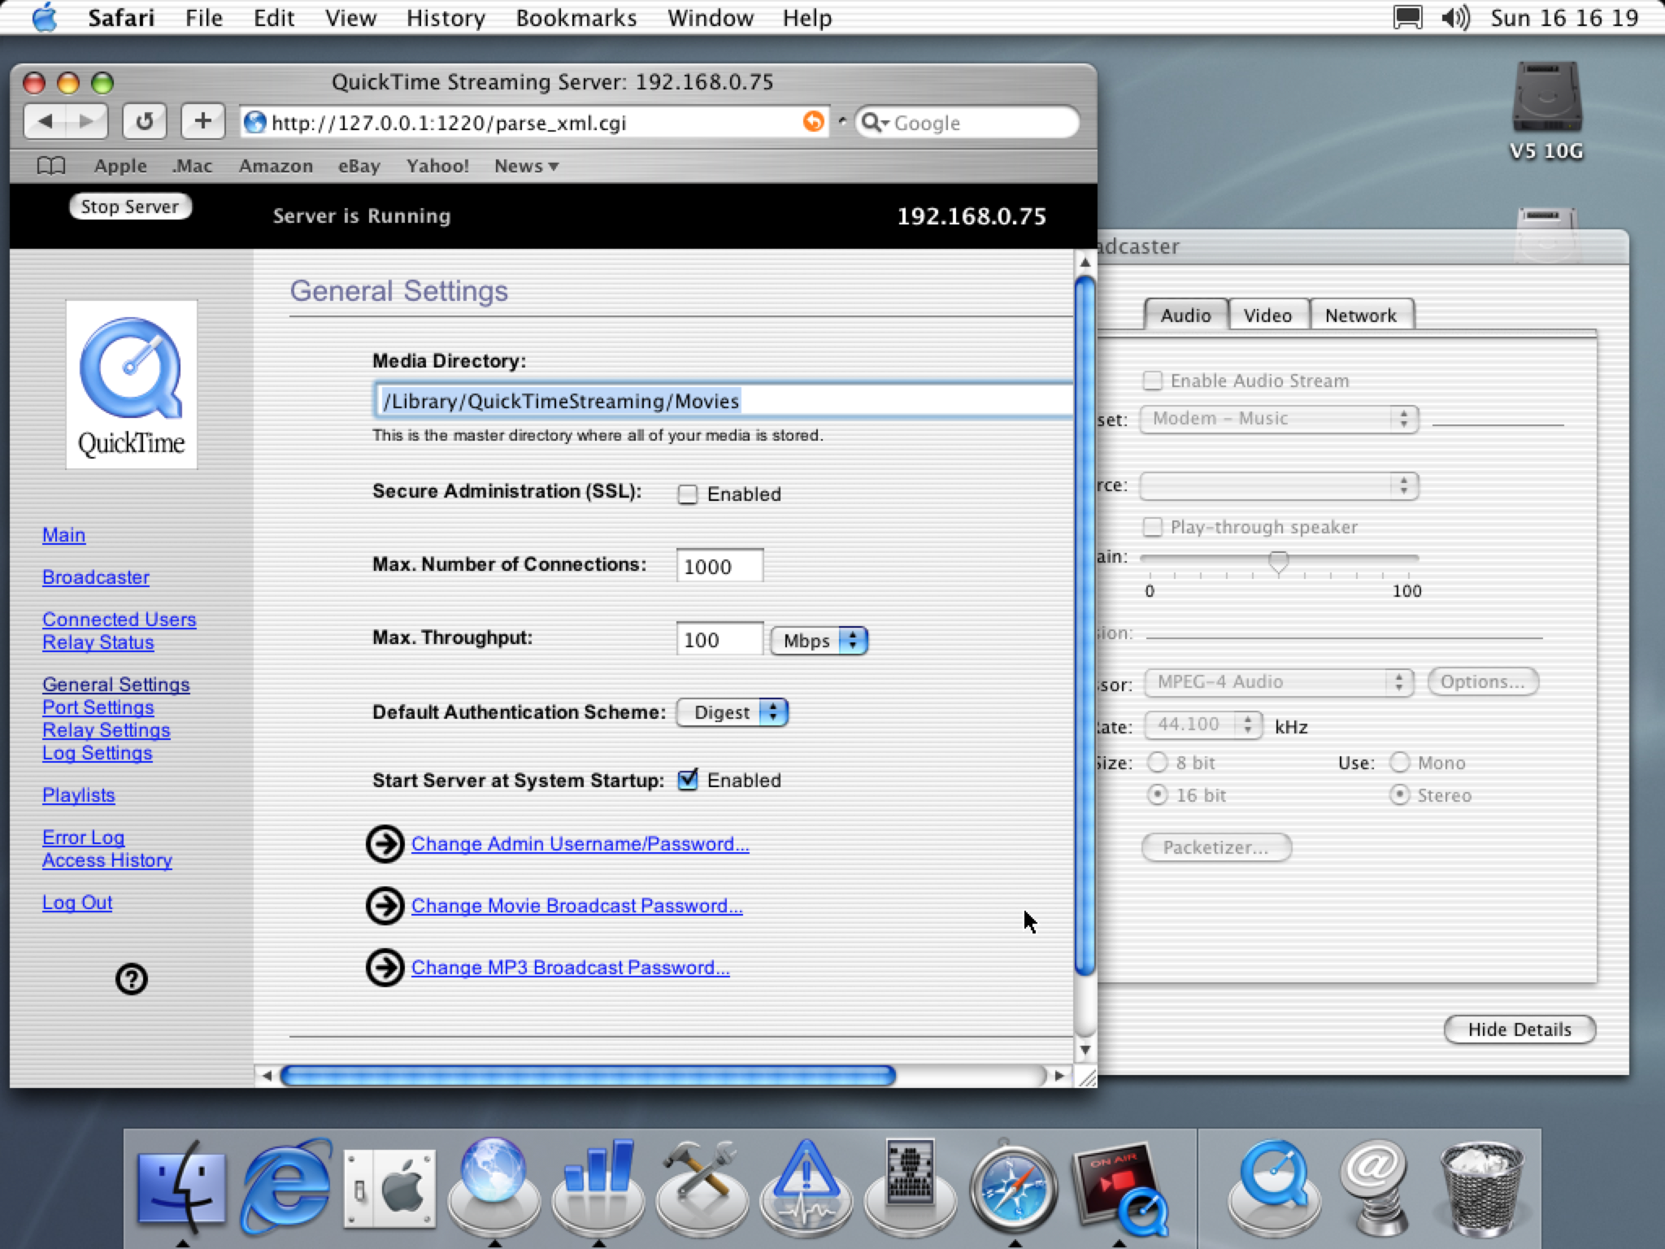Open Finder from the Dock
Screen dimensions: 1665x1249
click(x=182, y=1186)
